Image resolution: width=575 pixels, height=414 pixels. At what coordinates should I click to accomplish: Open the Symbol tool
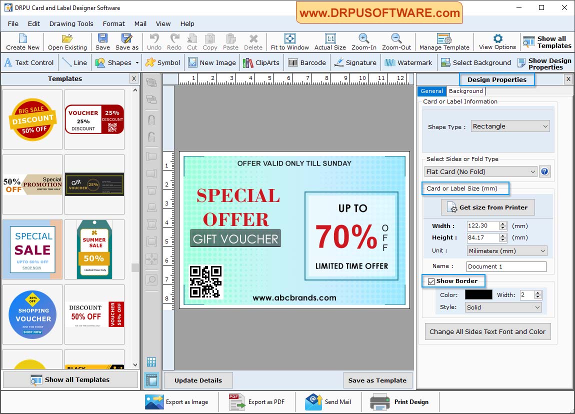[162, 62]
